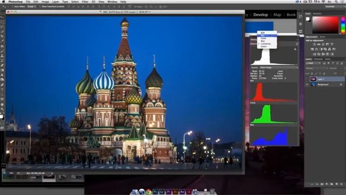This screenshot has width=346, height=195.
Task: Open Lightroom's Develop module
Action: tap(261, 15)
